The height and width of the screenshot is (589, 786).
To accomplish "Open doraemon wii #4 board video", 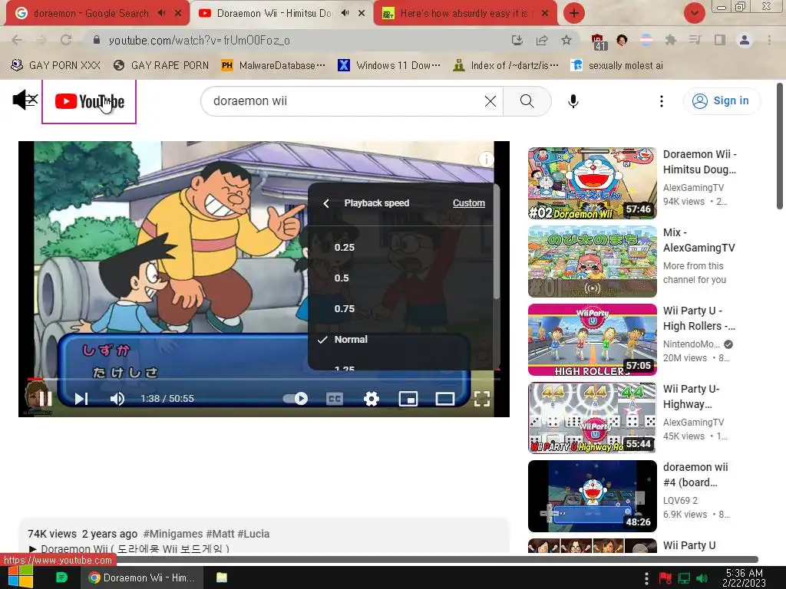I will (592, 496).
